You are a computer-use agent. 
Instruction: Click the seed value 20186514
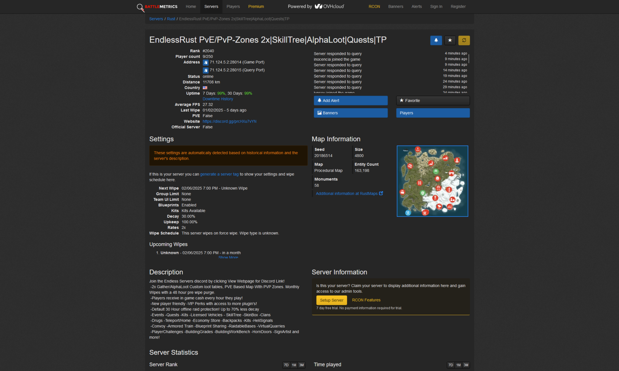point(323,156)
